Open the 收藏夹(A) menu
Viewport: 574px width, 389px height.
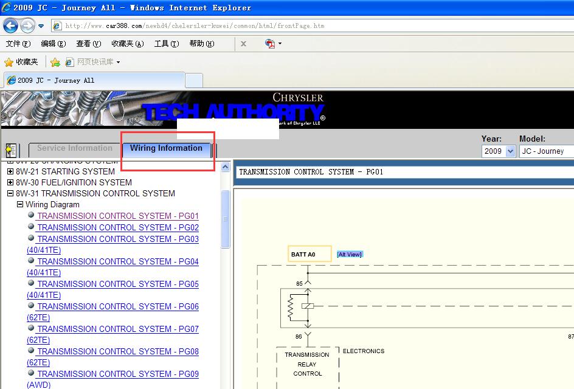point(128,44)
